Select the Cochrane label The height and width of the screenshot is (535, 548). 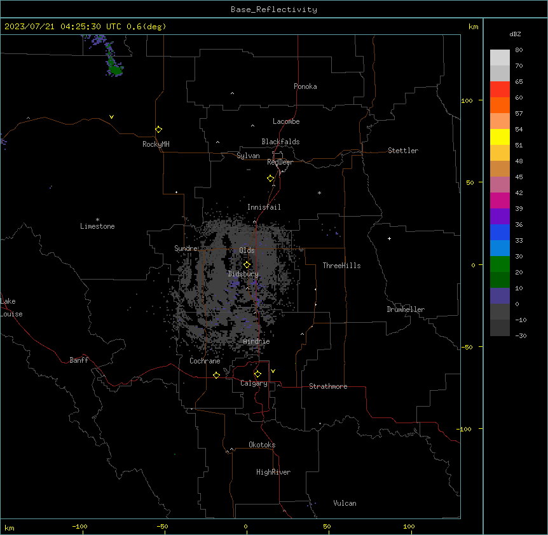pos(205,361)
